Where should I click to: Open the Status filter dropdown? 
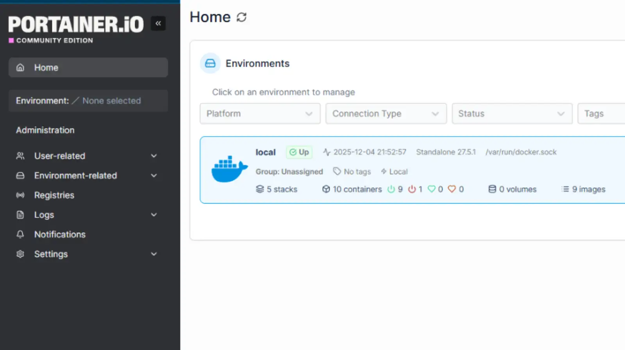(x=512, y=114)
